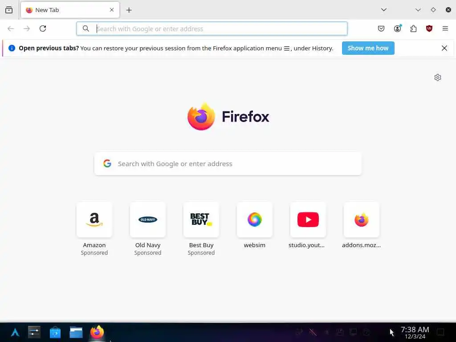Go forward one page
456x342 pixels.
pos(27,28)
